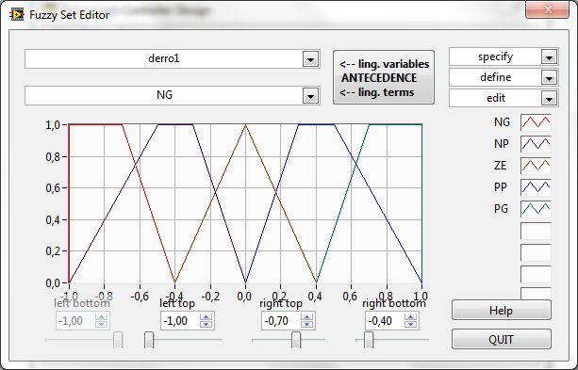Open the linguistic variables dropdown showing derro1
Screen dimensions: 578x370
[173, 59]
